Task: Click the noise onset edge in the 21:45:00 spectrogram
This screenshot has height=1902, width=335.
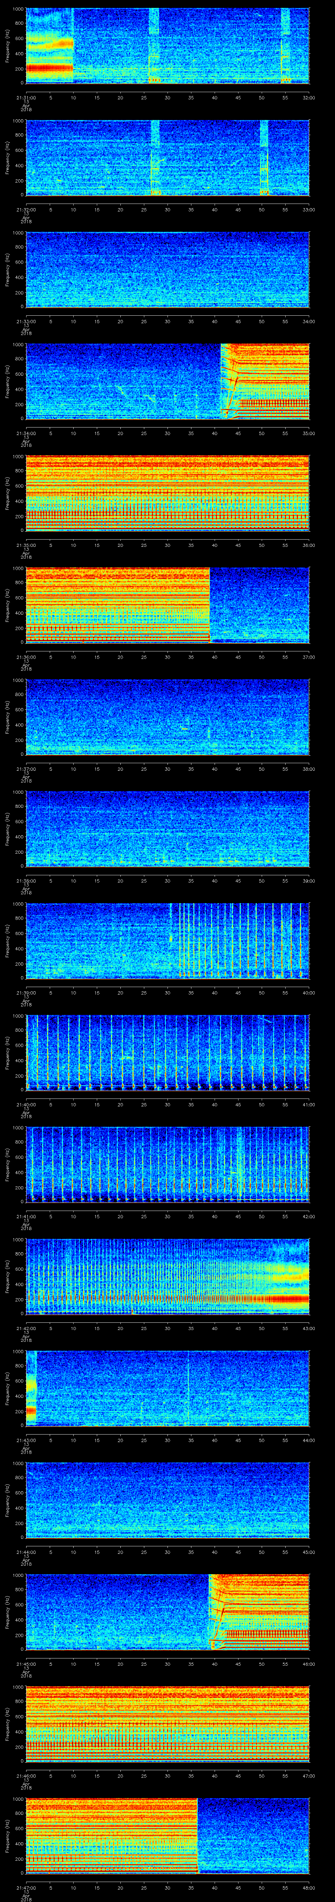Action: tap(210, 1611)
